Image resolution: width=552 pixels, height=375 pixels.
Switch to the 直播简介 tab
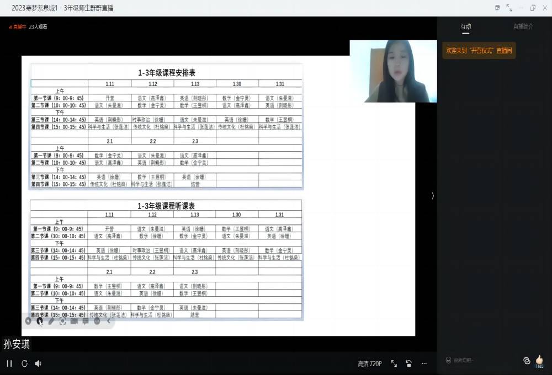click(523, 26)
